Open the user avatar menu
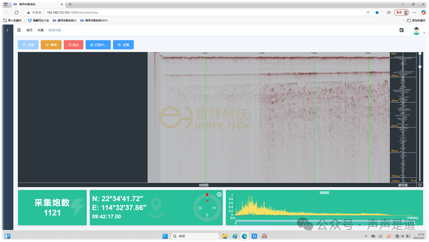The image size is (429, 242). pyautogui.click(x=416, y=31)
